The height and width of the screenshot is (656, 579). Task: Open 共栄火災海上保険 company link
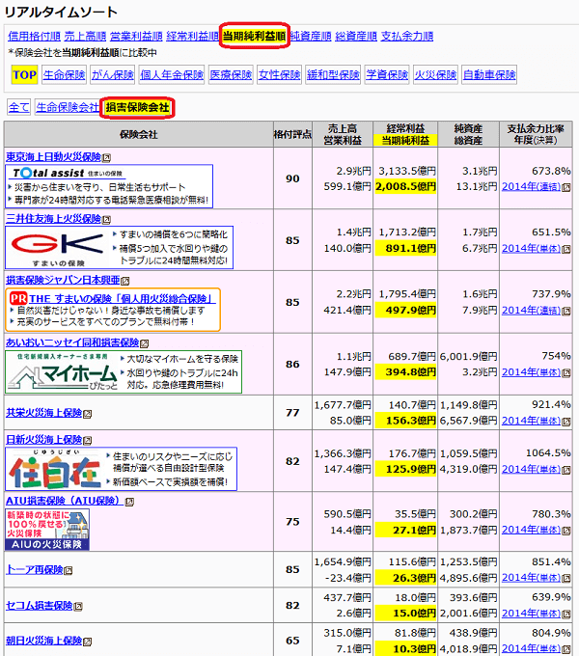44,413
